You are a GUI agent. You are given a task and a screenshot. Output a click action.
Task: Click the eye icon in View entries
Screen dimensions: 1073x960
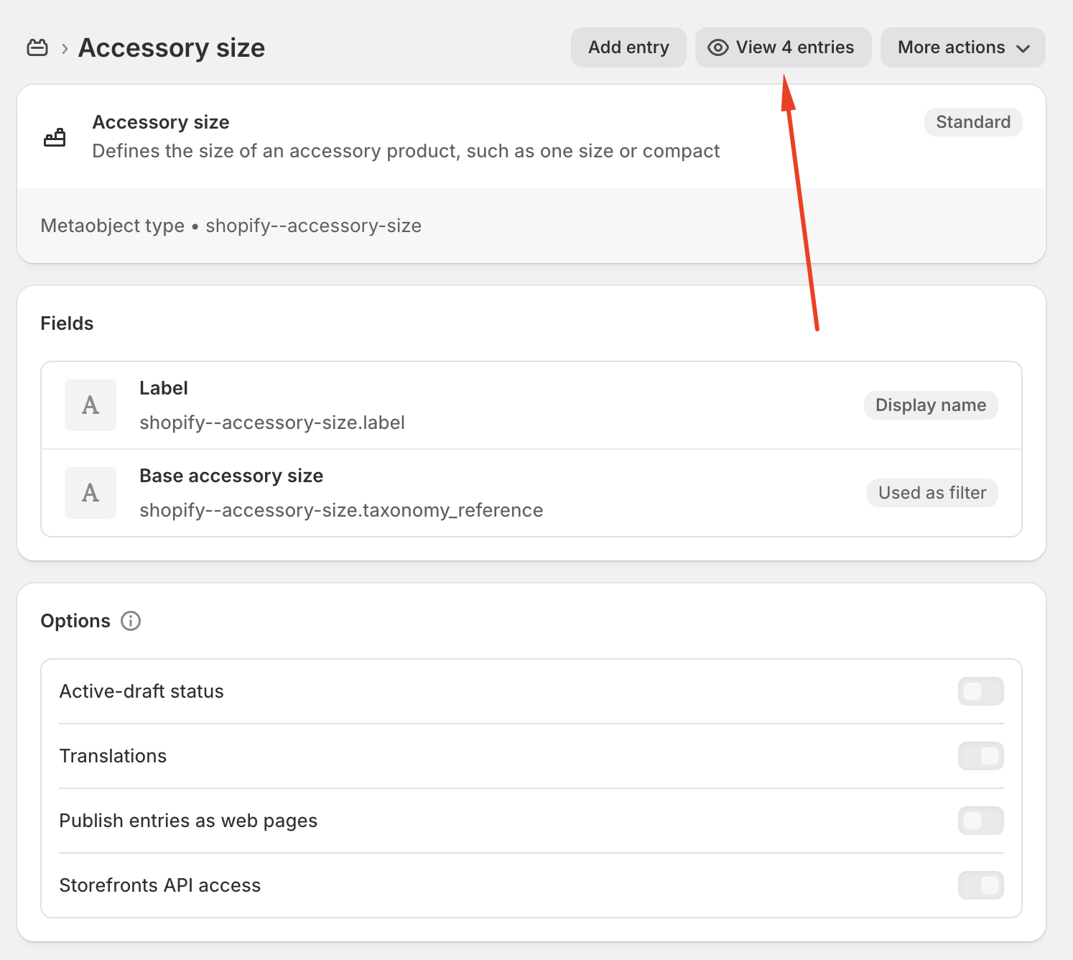click(717, 47)
